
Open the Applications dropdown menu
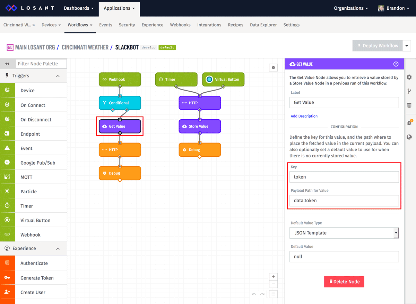click(119, 8)
